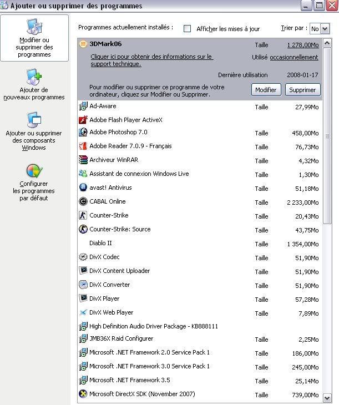This screenshot has height=405, width=339.
Task: Select the CABAL Online icon
Action: pyautogui.click(x=83, y=201)
